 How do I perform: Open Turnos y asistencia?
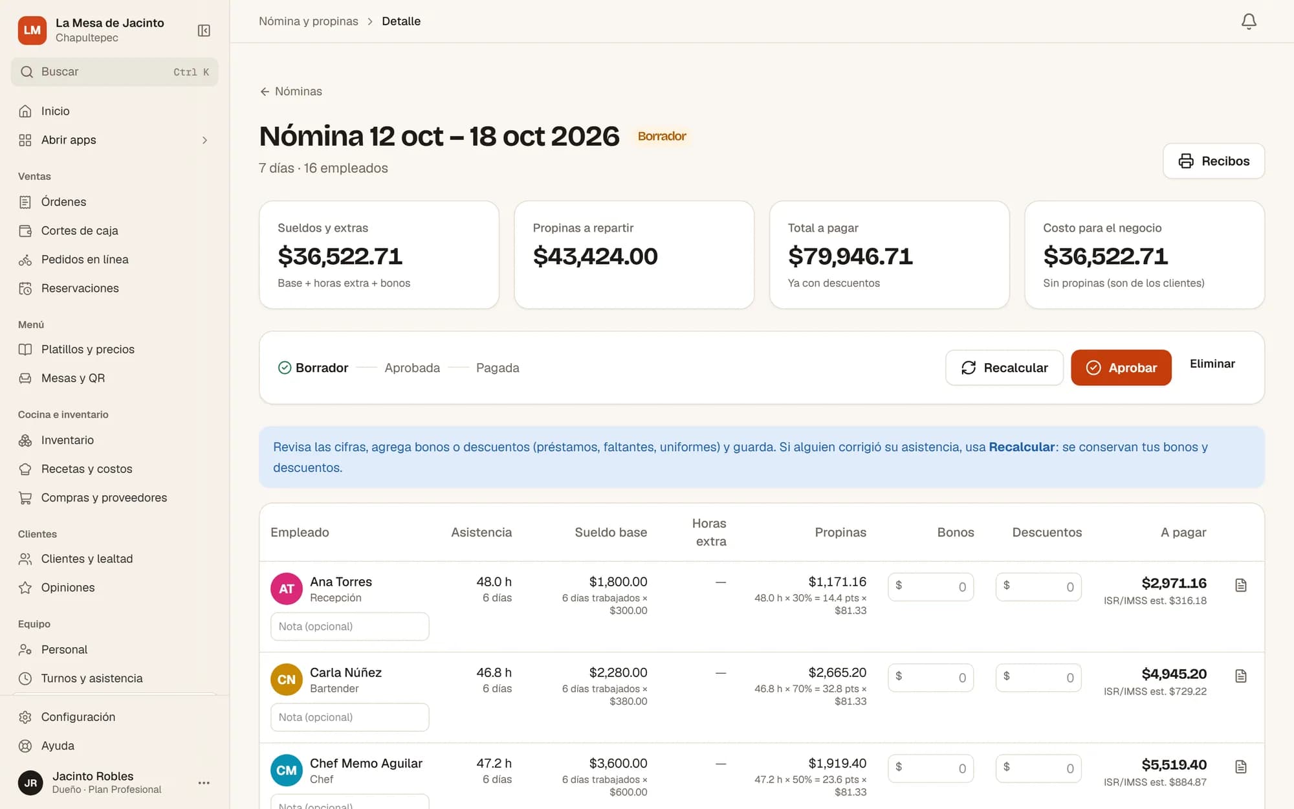pyautogui.click(x=115, y=678)
